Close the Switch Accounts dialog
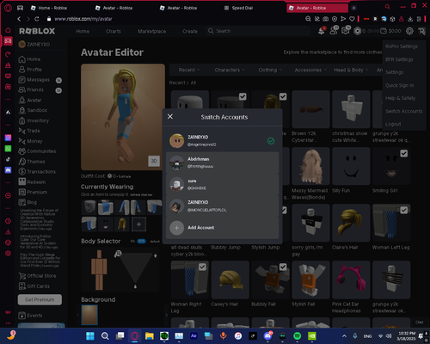This screenshot has height=344, width=430. pyautogui.click(x=170, y=116)
